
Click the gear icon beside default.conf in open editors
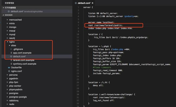coord(9,11)
